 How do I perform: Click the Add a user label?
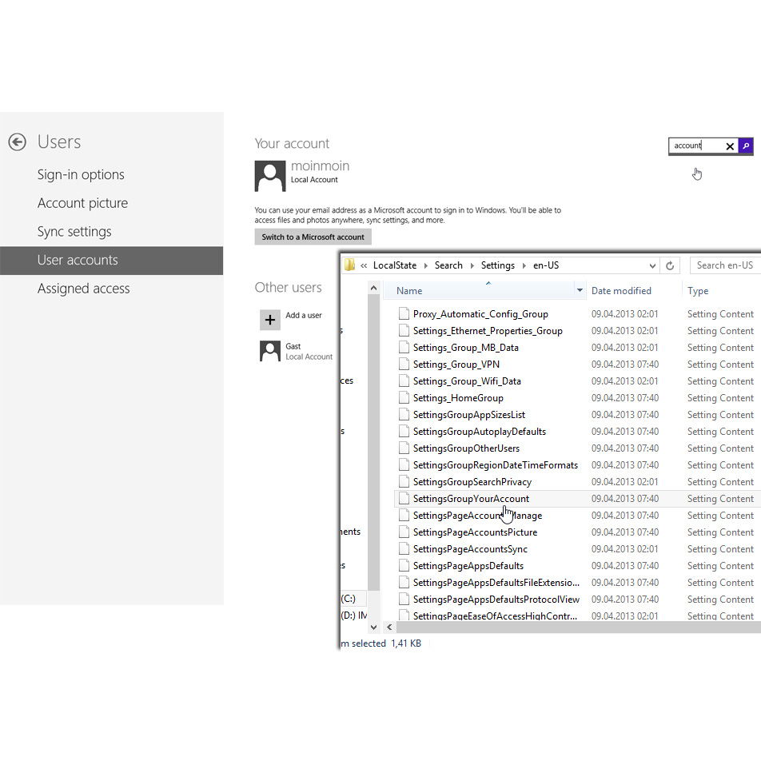click(303, 315)
